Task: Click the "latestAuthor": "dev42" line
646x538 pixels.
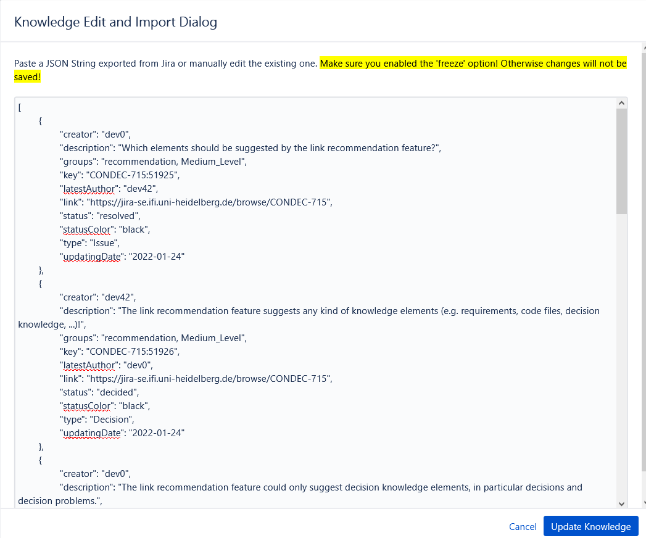Action: pos(109,189)
